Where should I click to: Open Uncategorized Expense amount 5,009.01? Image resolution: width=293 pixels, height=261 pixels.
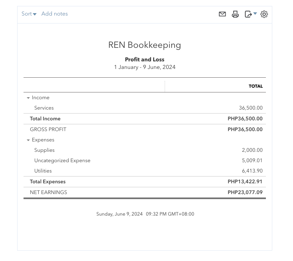click(252, 161)
